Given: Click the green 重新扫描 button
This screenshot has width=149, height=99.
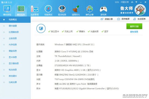Looking at the screenshot, I should click(x=134, y=26).
